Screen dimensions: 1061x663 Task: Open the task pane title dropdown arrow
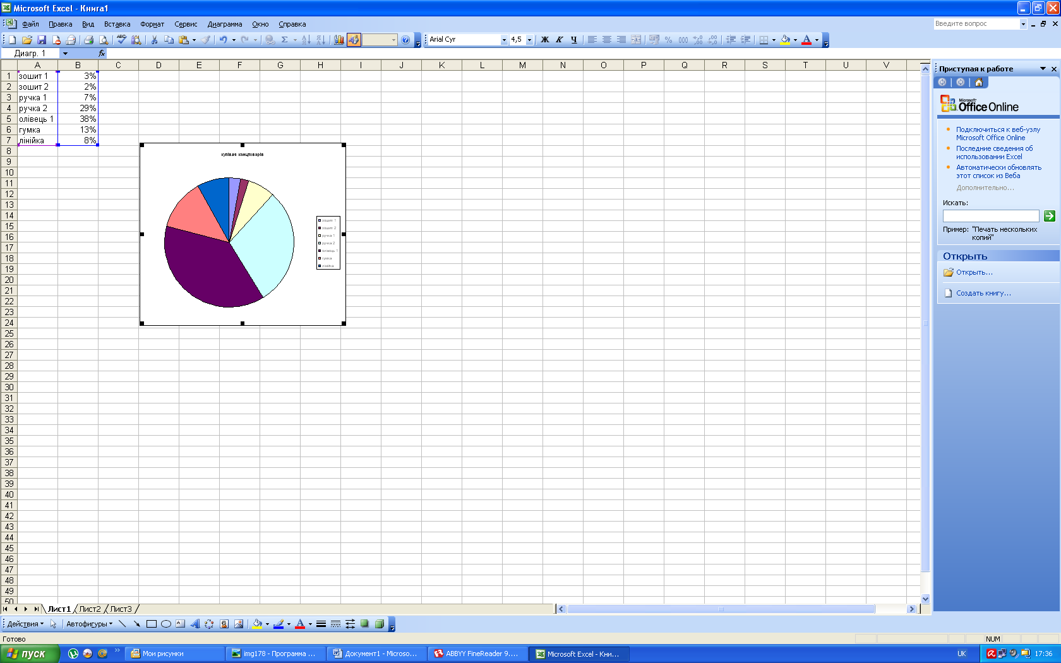[x=1043, y=69]
